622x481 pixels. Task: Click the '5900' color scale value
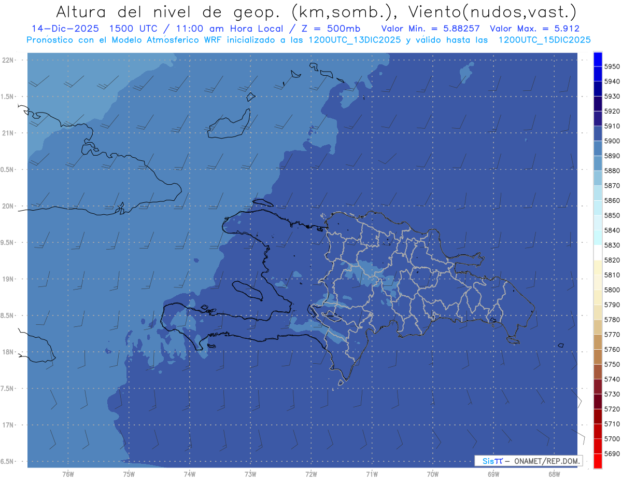tap(612, 141)
